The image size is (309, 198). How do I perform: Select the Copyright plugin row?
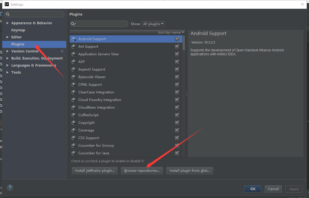pos(126,123)
